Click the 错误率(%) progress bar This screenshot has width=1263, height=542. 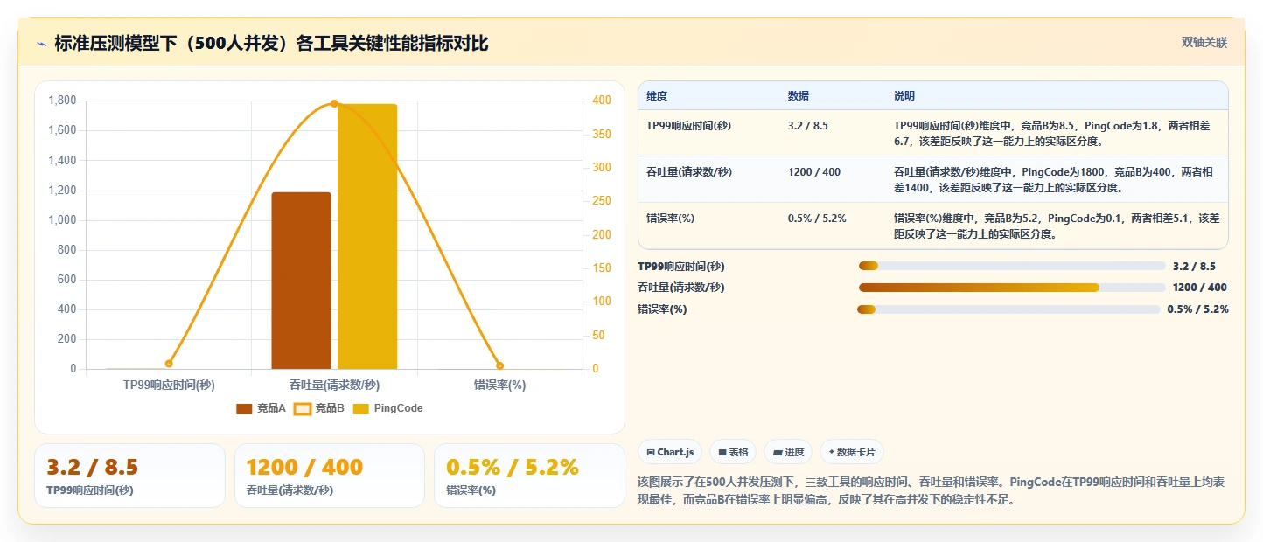coord(1008,309)
